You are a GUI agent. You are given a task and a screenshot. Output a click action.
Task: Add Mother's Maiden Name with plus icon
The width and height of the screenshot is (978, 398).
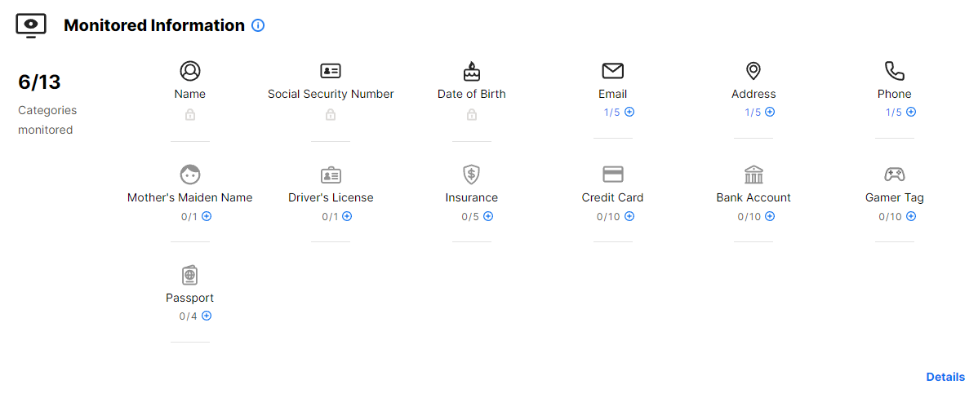point(207,216)
